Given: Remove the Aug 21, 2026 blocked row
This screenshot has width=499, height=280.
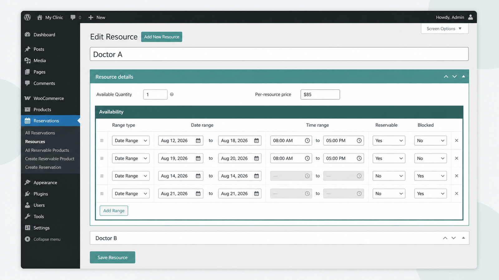Looking at the screenshot, I should click(457, 194).
